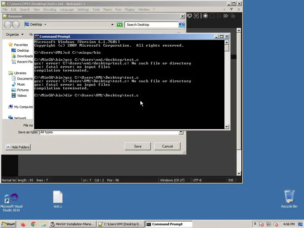Open the ? help menu in Notepad++
Screen dimensions: 304x228
[153, 9]
